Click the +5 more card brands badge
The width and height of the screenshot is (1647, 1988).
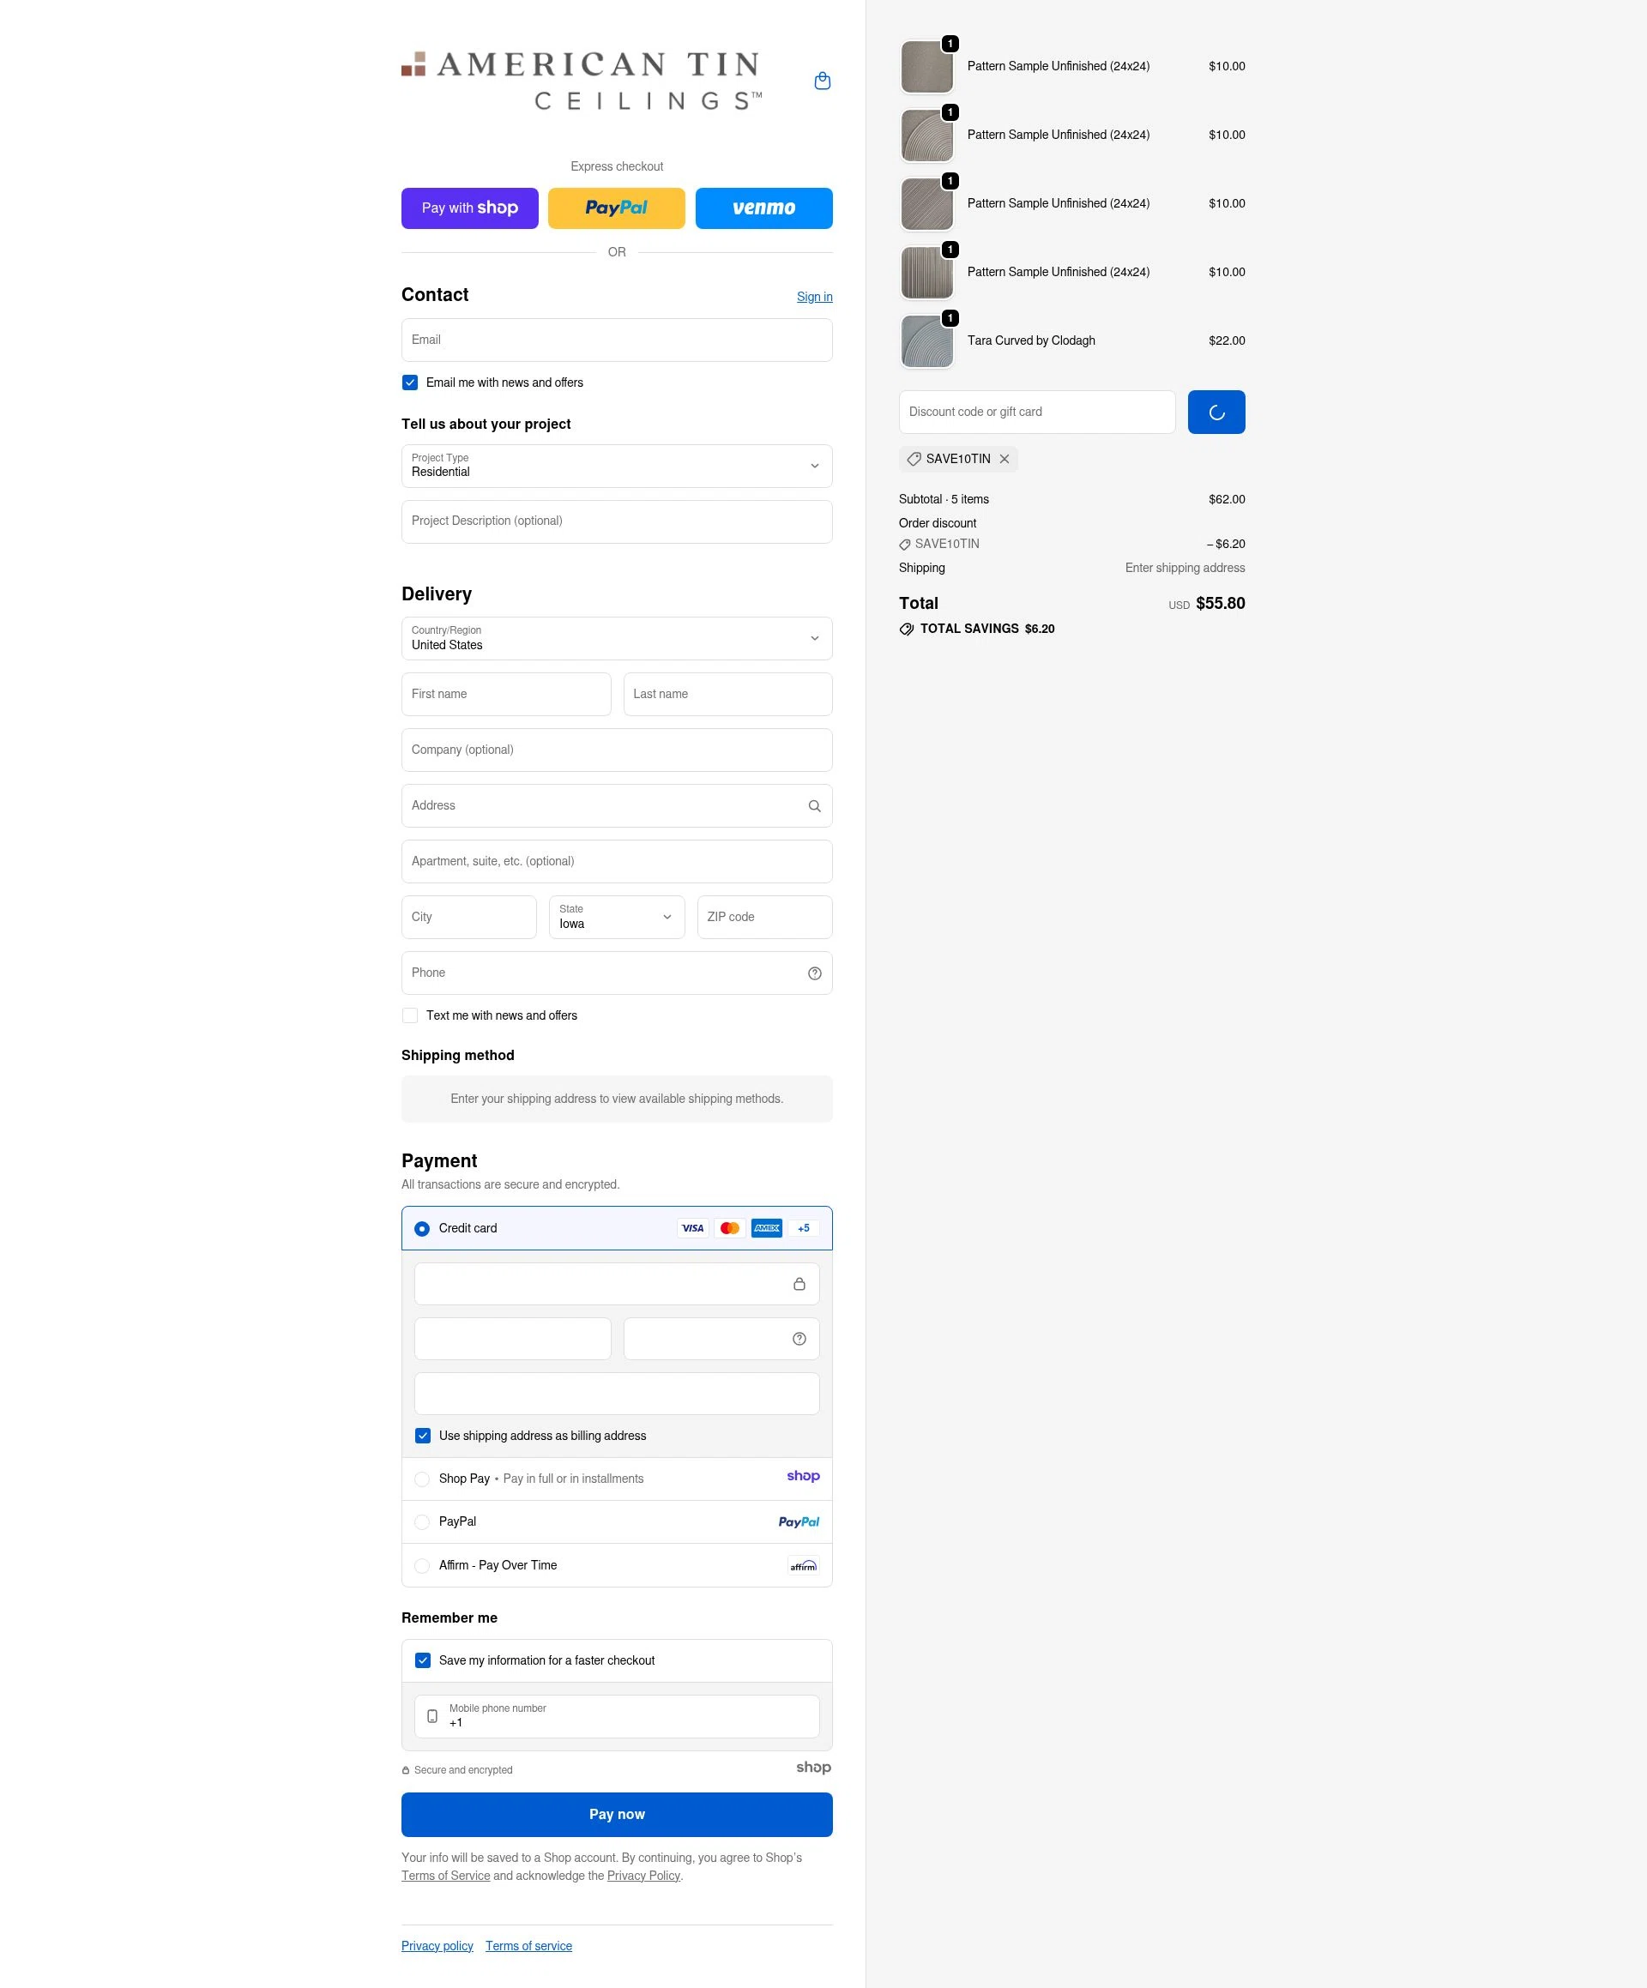[x=803, y=1229]
